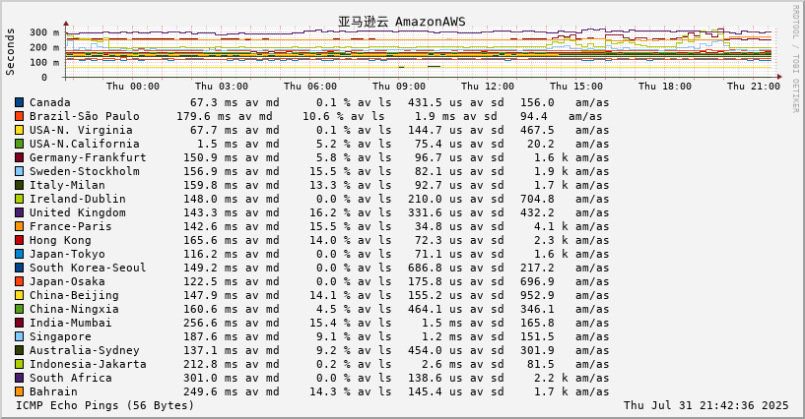The height and width of the screenshot is (419, 805).
Task: Click the 'Singapore' legend name
Action: coord(60,337)
